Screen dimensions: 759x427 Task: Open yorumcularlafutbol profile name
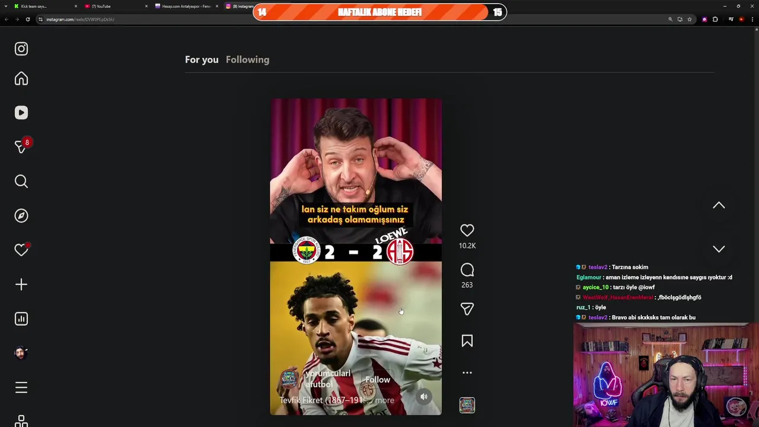(x=327, y=378)
